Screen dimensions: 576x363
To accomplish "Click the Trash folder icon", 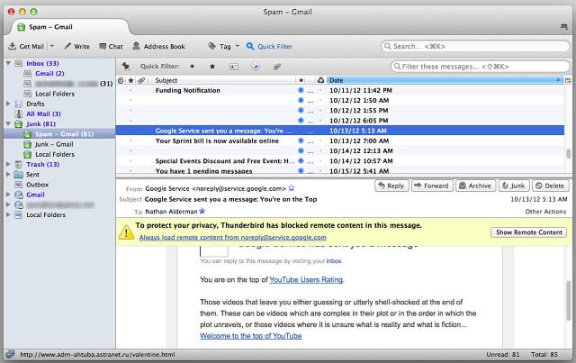I will click(19, 165).
